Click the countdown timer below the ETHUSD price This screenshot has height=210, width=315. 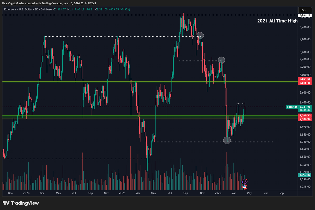pos(305,110)
